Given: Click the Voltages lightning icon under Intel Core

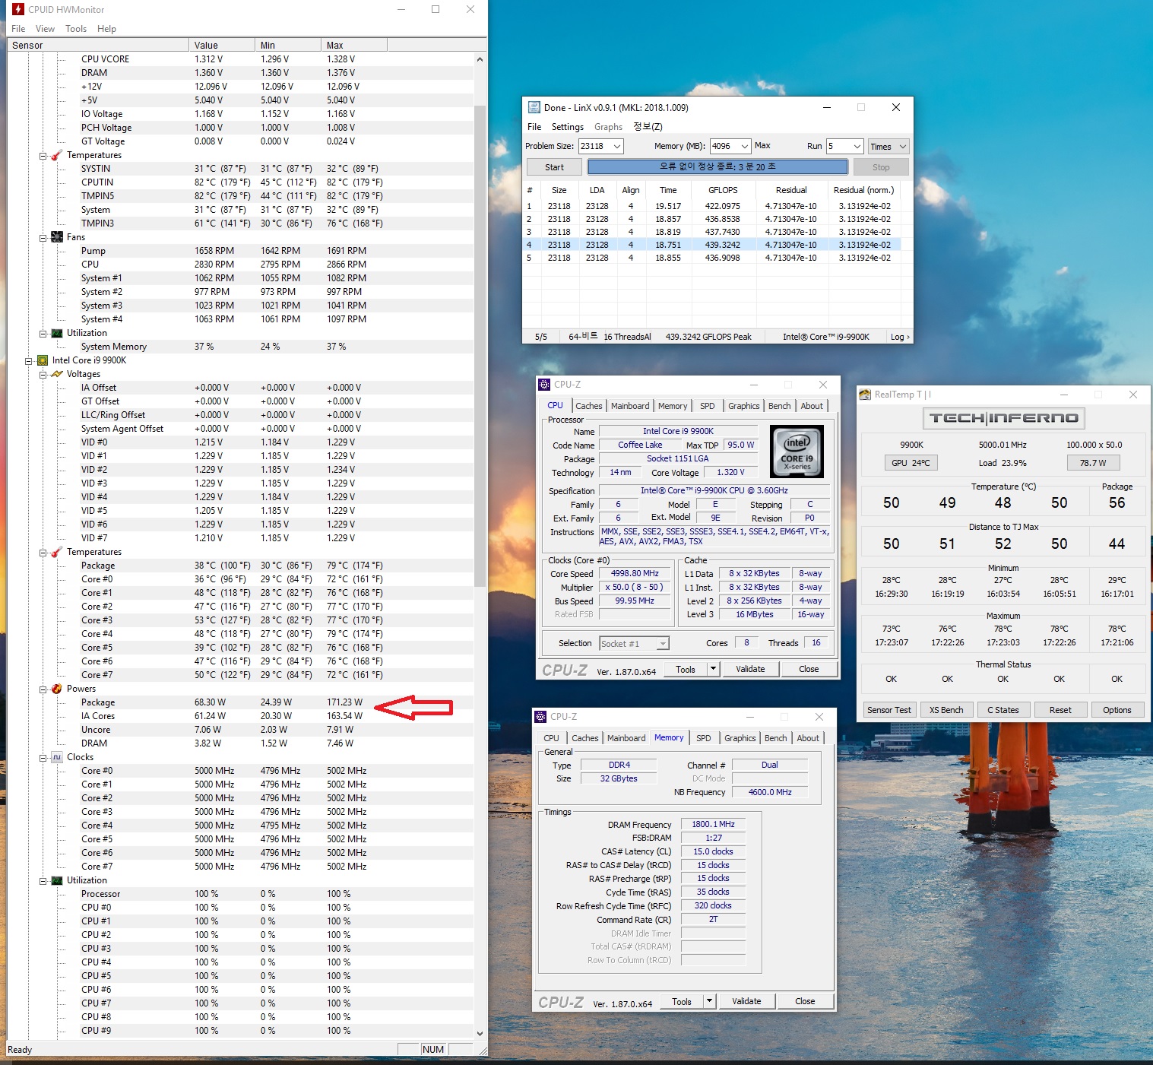Looking at the screenshot, I should [x=56, y=374].
